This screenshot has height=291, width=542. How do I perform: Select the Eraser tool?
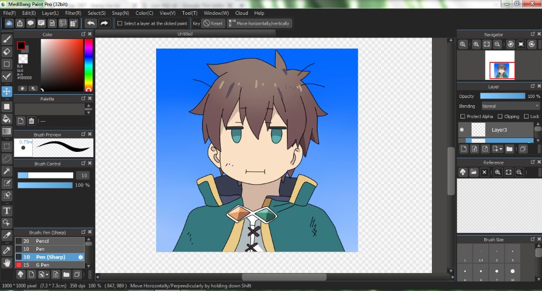coord(6,51)
